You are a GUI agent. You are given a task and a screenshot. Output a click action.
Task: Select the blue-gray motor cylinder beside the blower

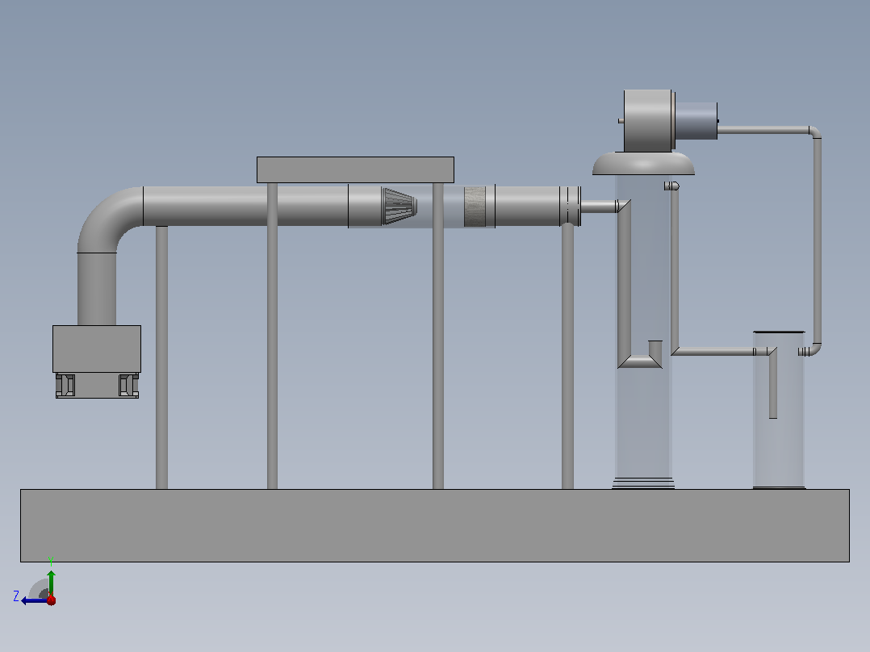click(x=696, y=121)
